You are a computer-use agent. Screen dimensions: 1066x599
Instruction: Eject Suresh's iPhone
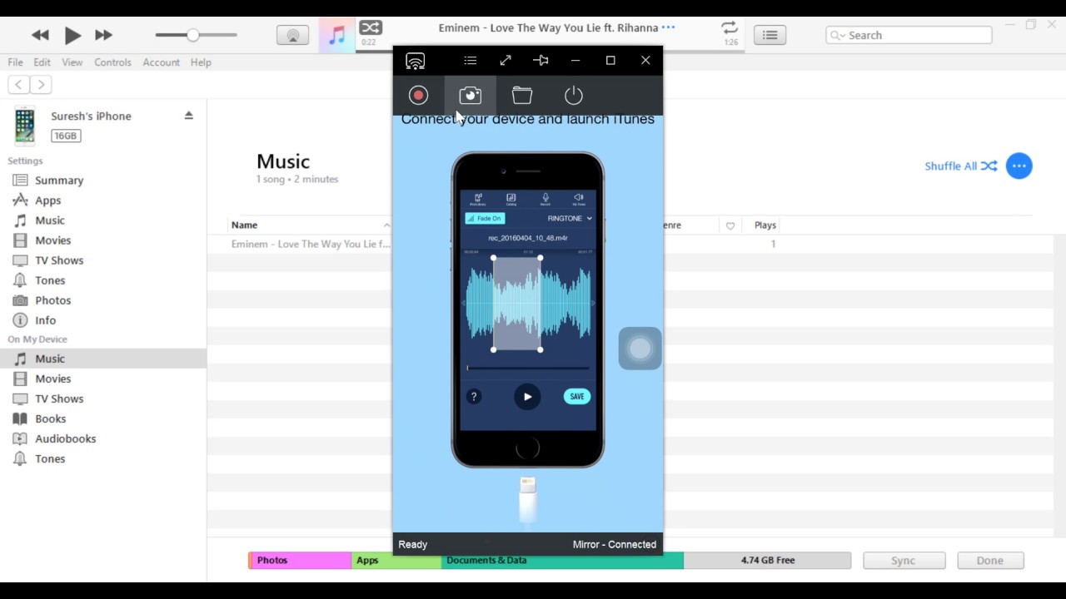pyautogui.click(x=189, y=116)
